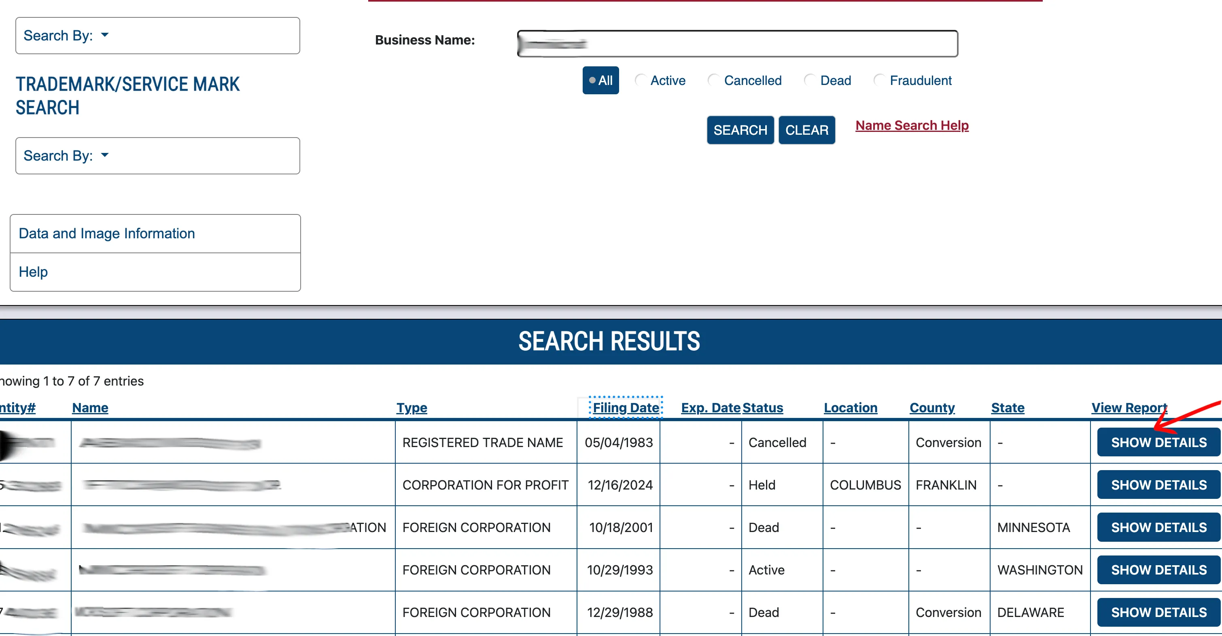Click the 10/29/1993 filing date cell
The image size is (1222, 636).
click(619, 570)
